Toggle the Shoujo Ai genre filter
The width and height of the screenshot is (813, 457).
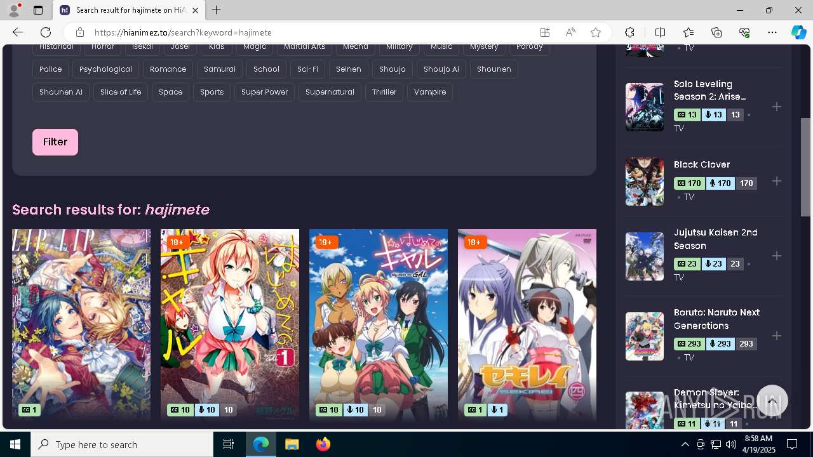tap(441, 69)
